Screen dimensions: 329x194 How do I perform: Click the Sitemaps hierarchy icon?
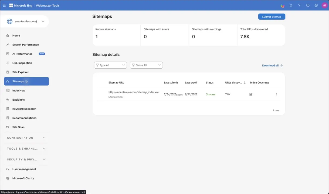(8, 81)
